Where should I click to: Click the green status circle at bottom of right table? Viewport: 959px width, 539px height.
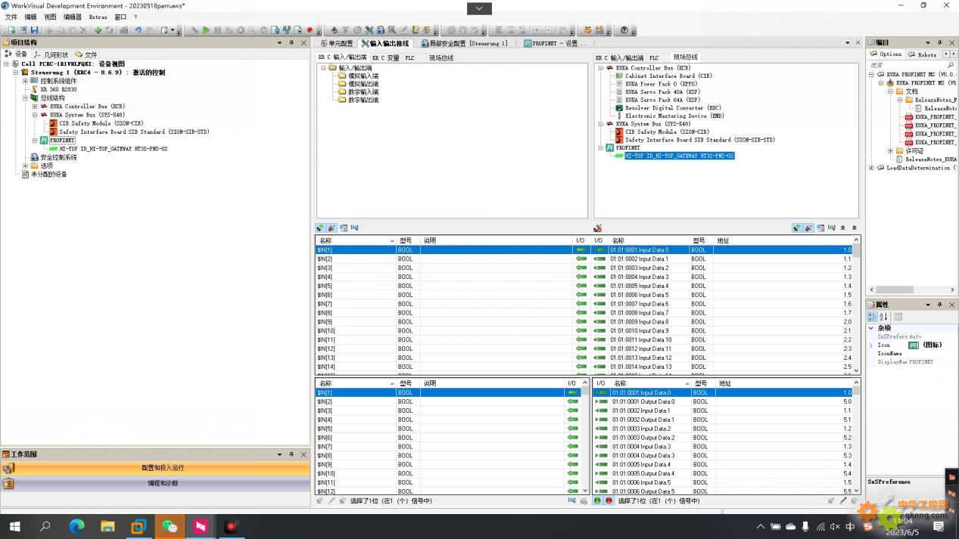pyautogui.click(x=597, y=500)
